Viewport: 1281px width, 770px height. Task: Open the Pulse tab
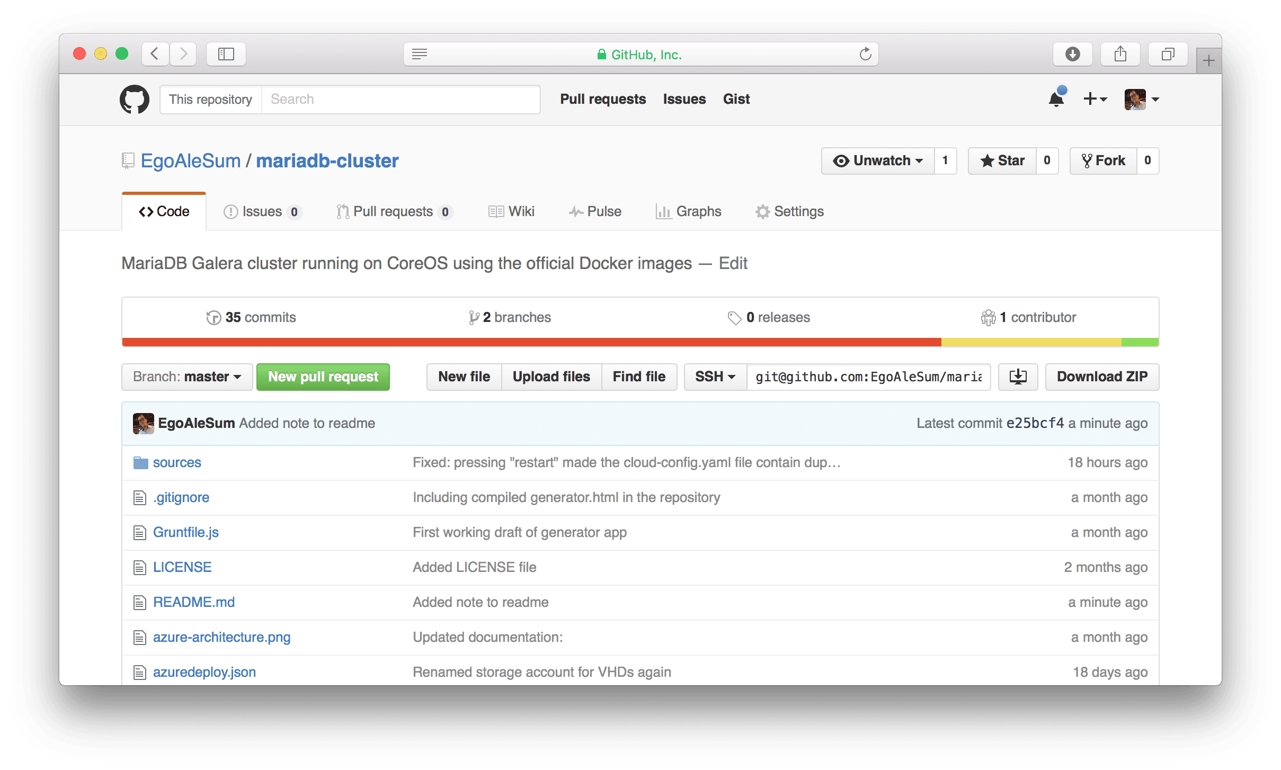[595, 211]
